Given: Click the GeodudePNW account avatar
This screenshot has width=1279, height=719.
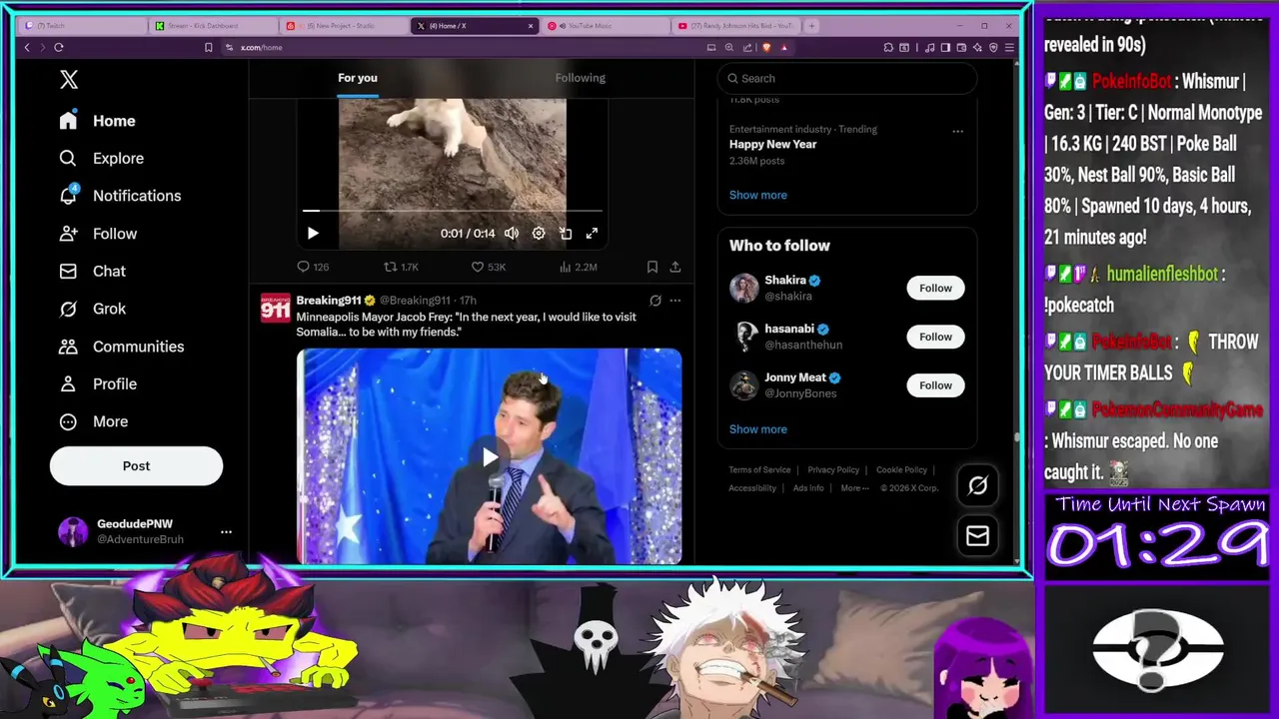Looking at the screenshot, I should click(x=73, y=531).
